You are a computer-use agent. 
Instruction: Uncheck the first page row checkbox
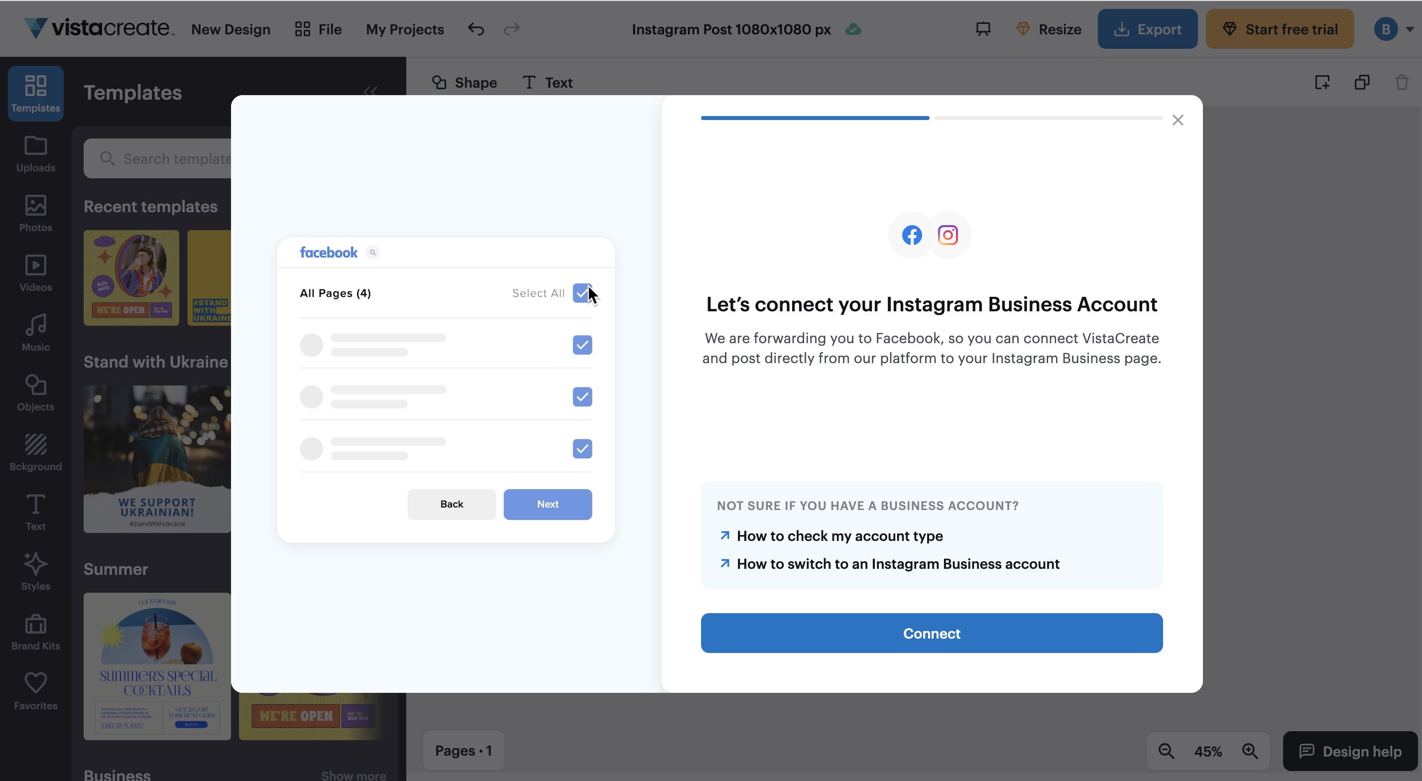point(582,345)
